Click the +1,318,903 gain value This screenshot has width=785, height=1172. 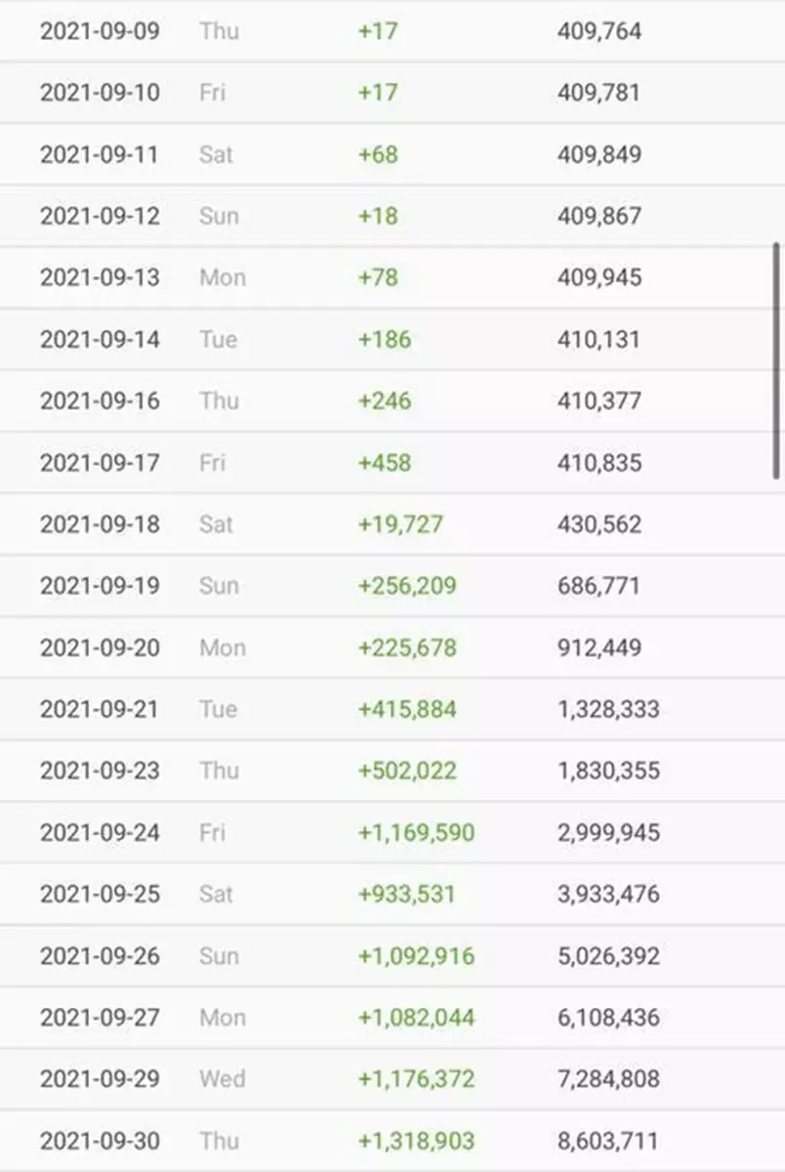417,1141
